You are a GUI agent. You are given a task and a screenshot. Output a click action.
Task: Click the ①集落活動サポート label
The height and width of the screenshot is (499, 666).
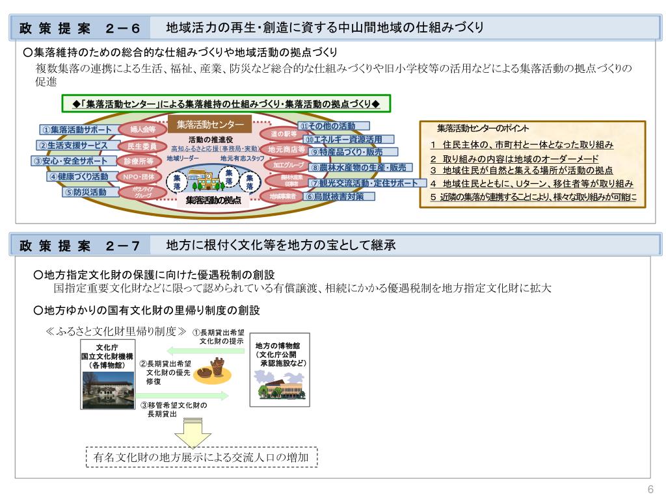(x=79, y=130)
